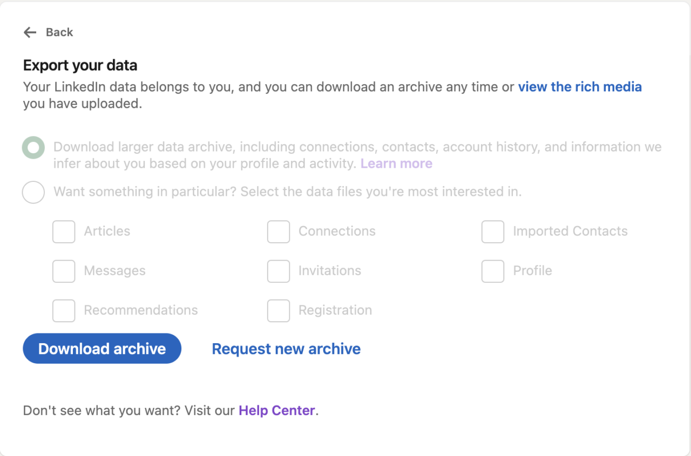Click the Learn more link

click(x=396, y=163)
